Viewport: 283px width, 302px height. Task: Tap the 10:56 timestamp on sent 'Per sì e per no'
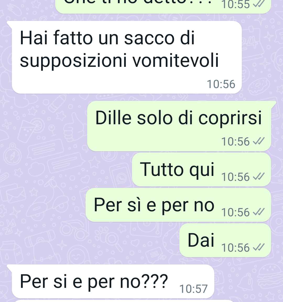coord(236,212)
